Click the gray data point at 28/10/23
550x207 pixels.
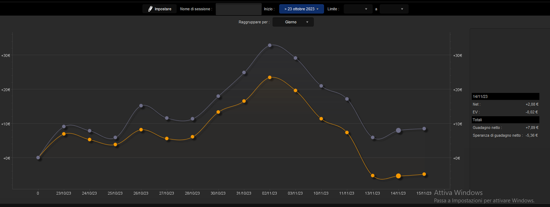coord(192,119)
